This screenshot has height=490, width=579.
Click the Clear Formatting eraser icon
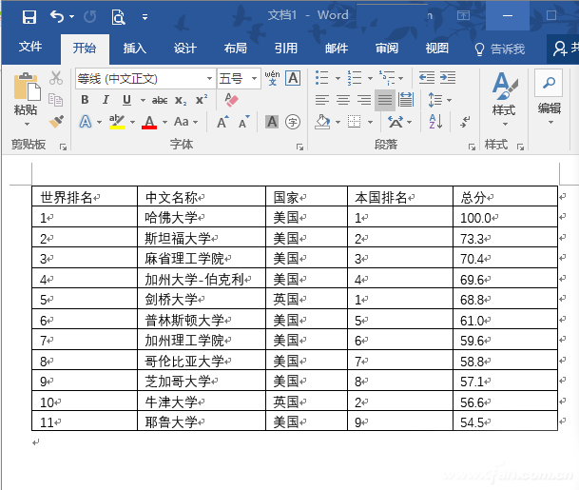pyautogui.click(x=232, y=100)
